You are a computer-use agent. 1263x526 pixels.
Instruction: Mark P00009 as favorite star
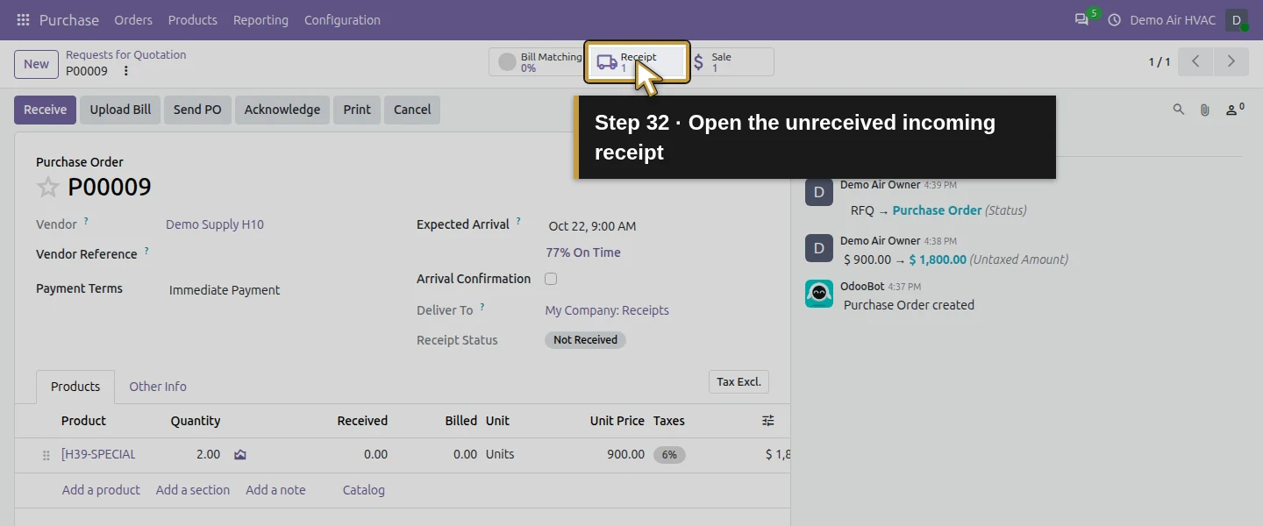point(48,187)
